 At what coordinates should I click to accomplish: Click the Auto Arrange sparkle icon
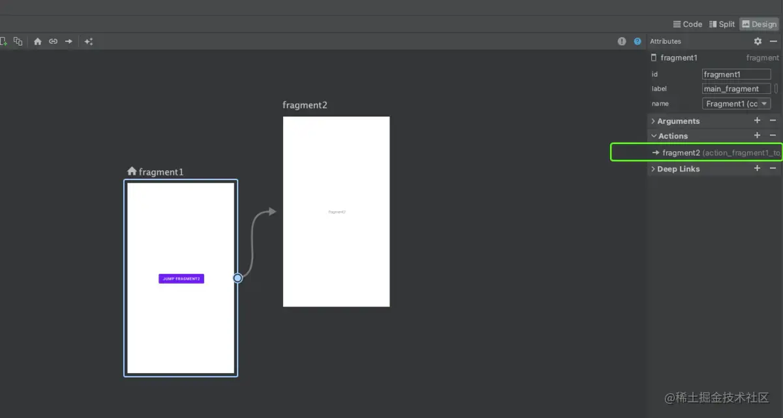pyautogui.click(x=89, y=41)
